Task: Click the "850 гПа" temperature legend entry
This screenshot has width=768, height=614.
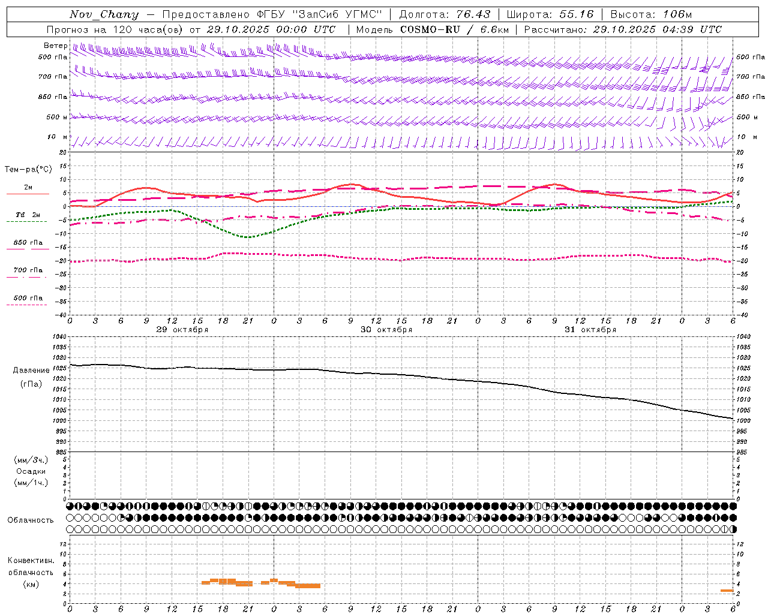Action: pos(28,243)
